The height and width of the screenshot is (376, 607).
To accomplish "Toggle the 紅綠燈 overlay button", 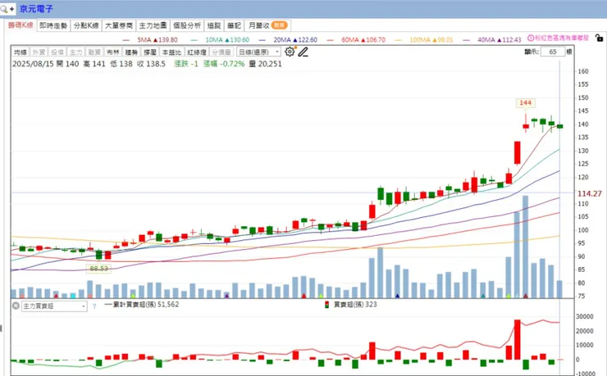I will [x=197, y=52].
